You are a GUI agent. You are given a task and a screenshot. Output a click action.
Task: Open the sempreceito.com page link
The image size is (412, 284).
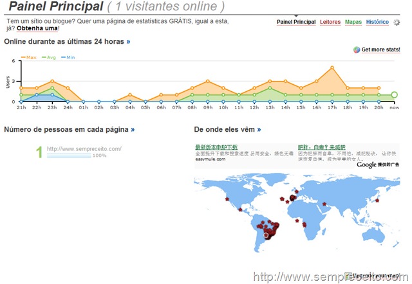point(84,148)
